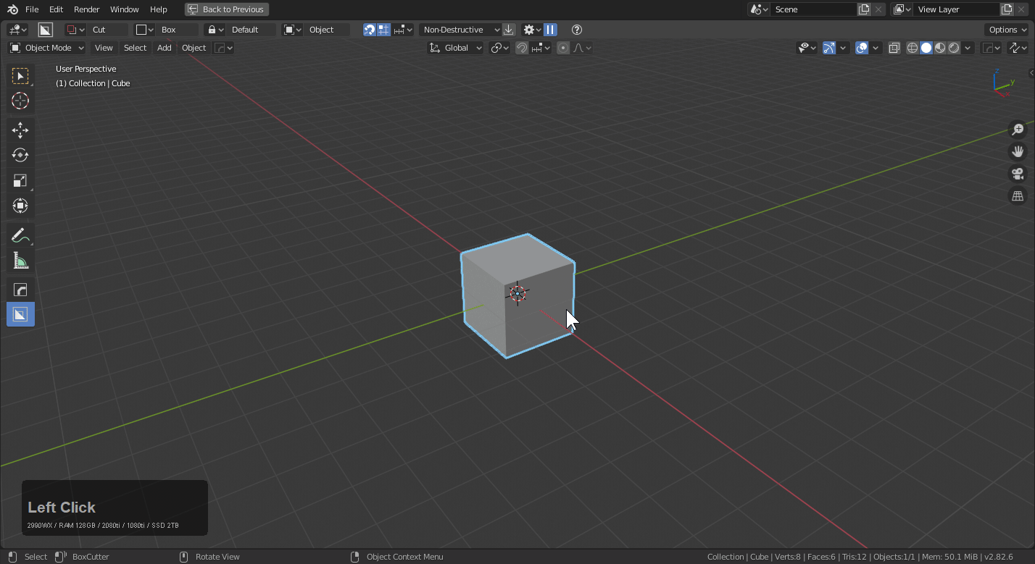Viewport: 1035px width, 564px height.
Task: Toggle the viewport overlays button
Action: 862,48
